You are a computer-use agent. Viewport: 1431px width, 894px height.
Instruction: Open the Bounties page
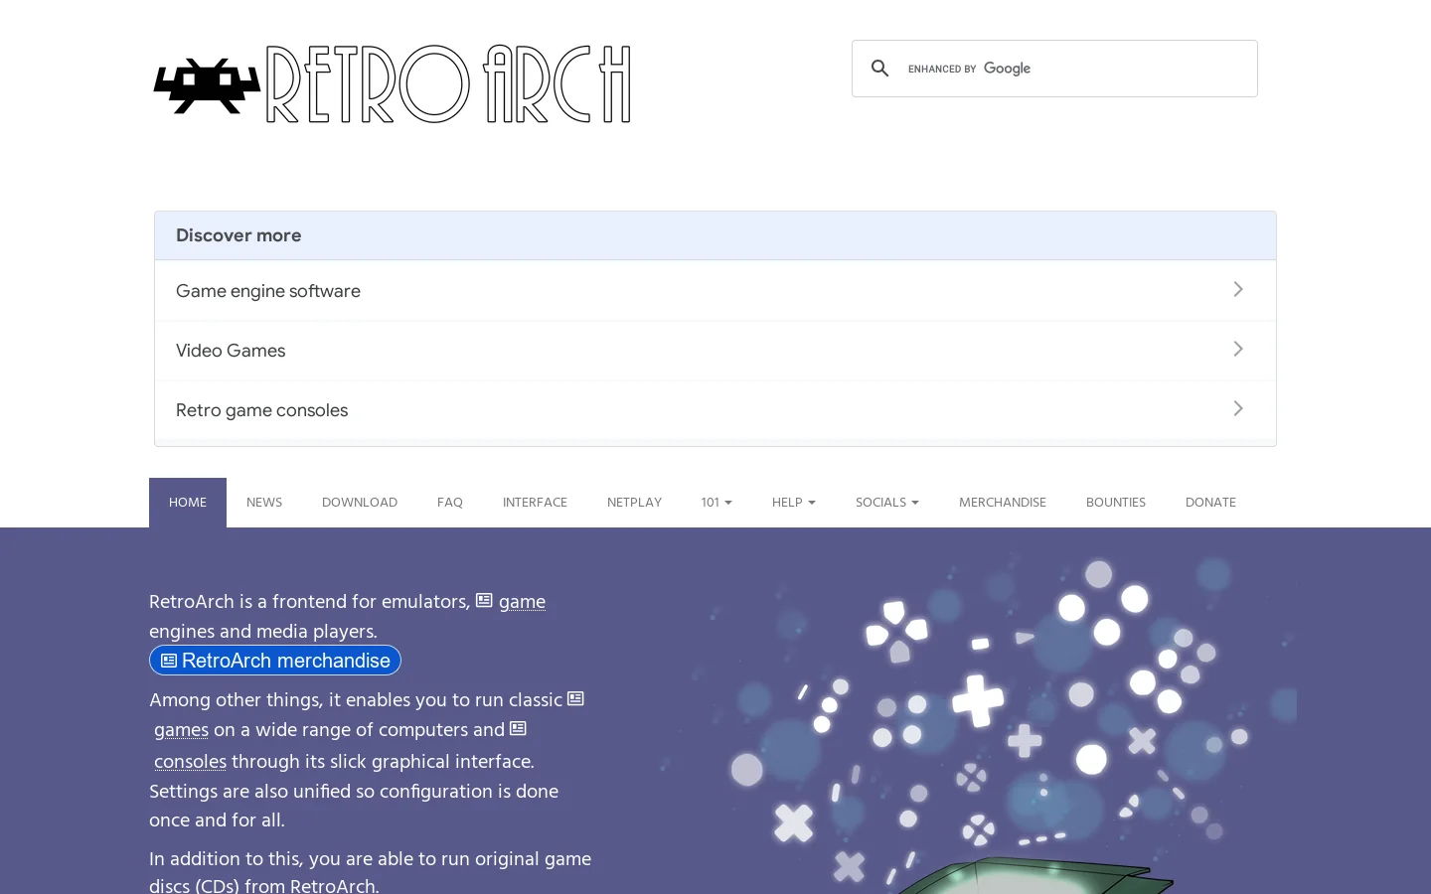(x=1116, y=503)
